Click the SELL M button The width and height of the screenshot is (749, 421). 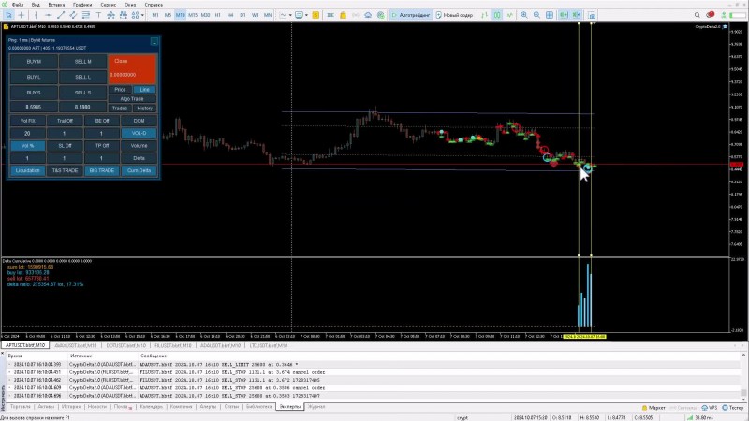[x=82, y=62]
